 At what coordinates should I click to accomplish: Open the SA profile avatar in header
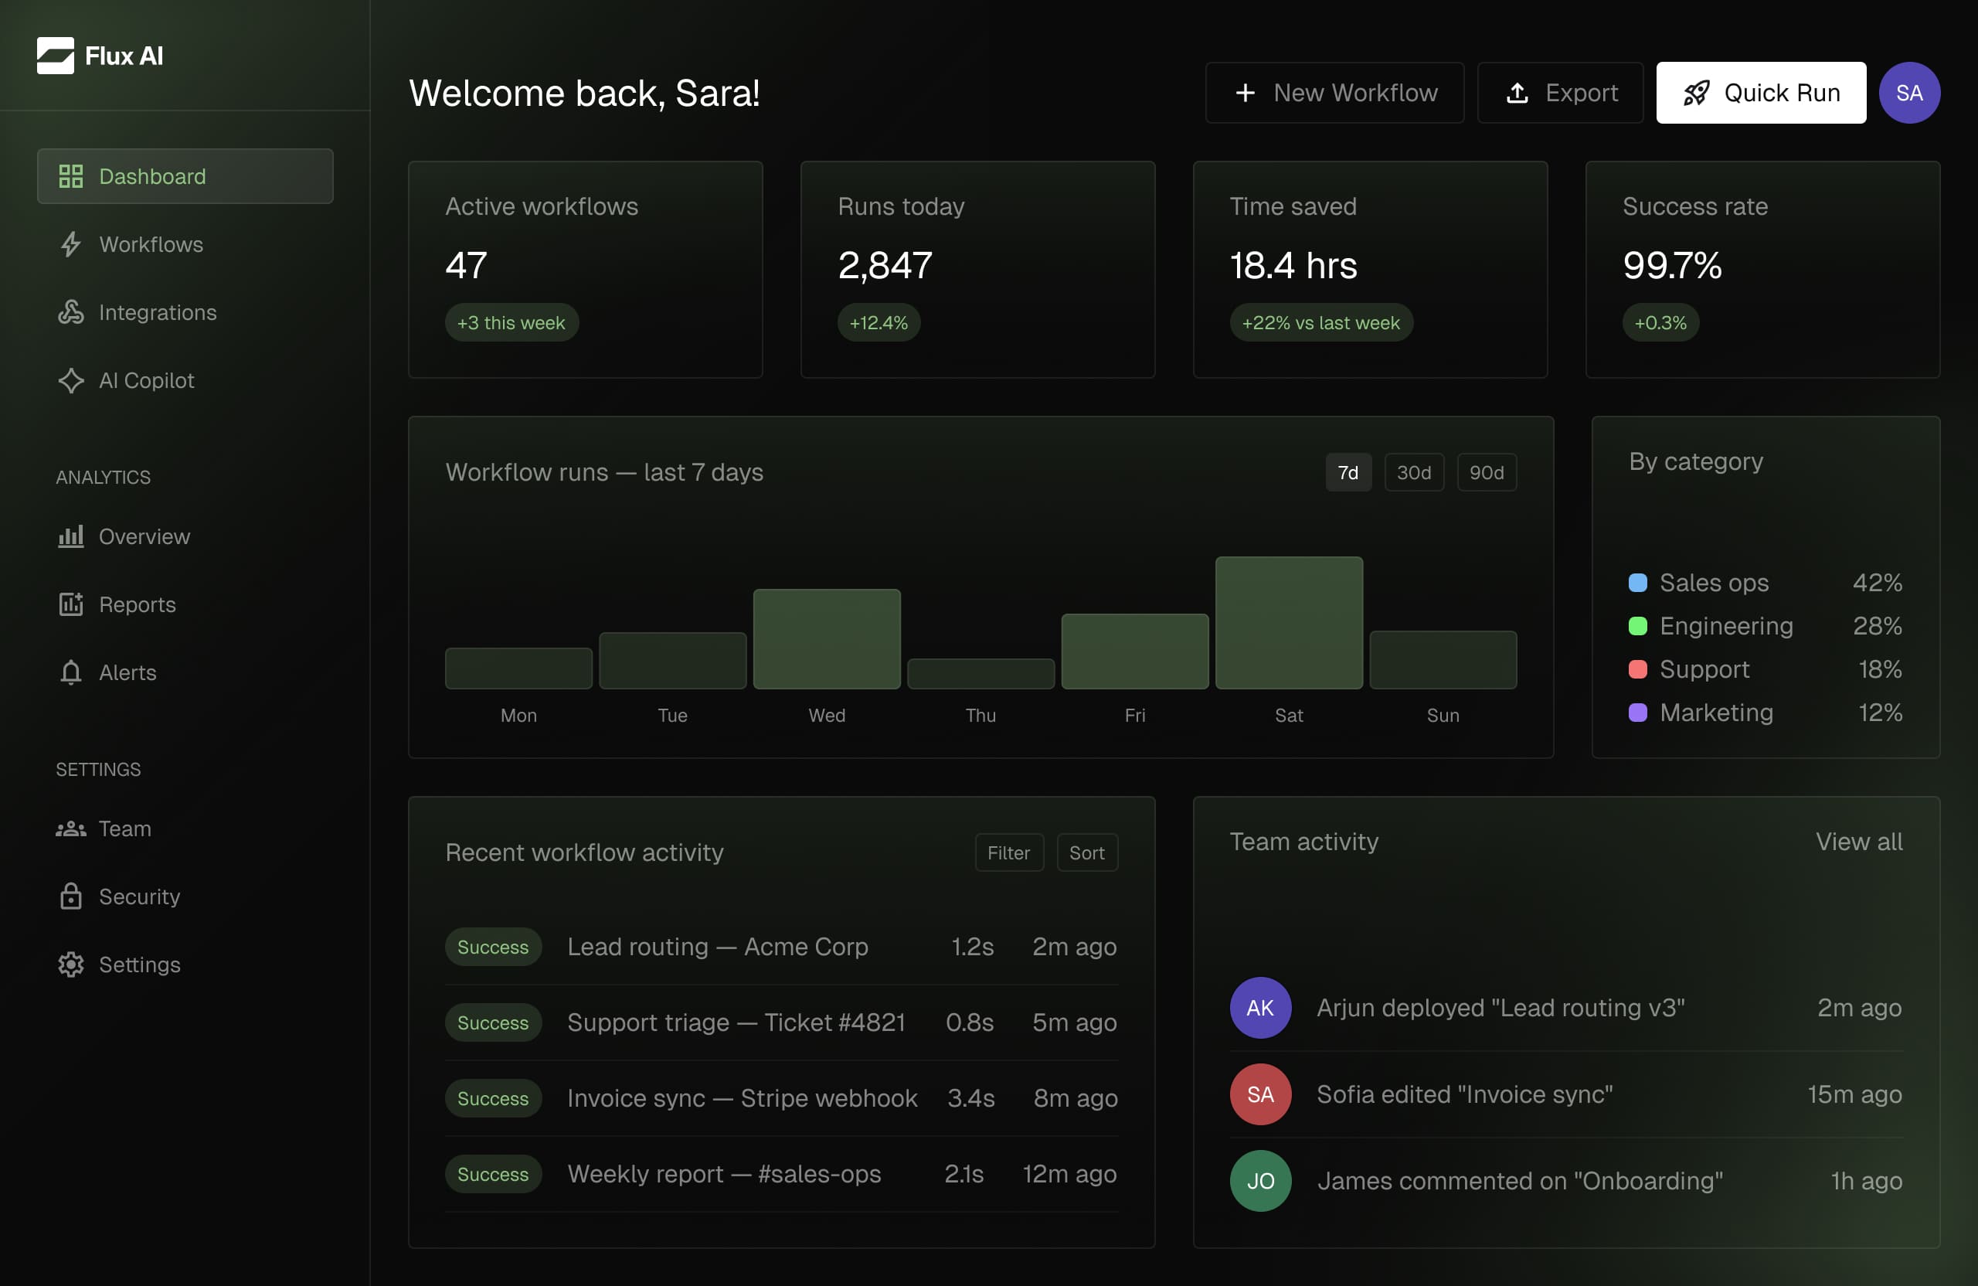pyautogui.click(x=1909, y=92)
